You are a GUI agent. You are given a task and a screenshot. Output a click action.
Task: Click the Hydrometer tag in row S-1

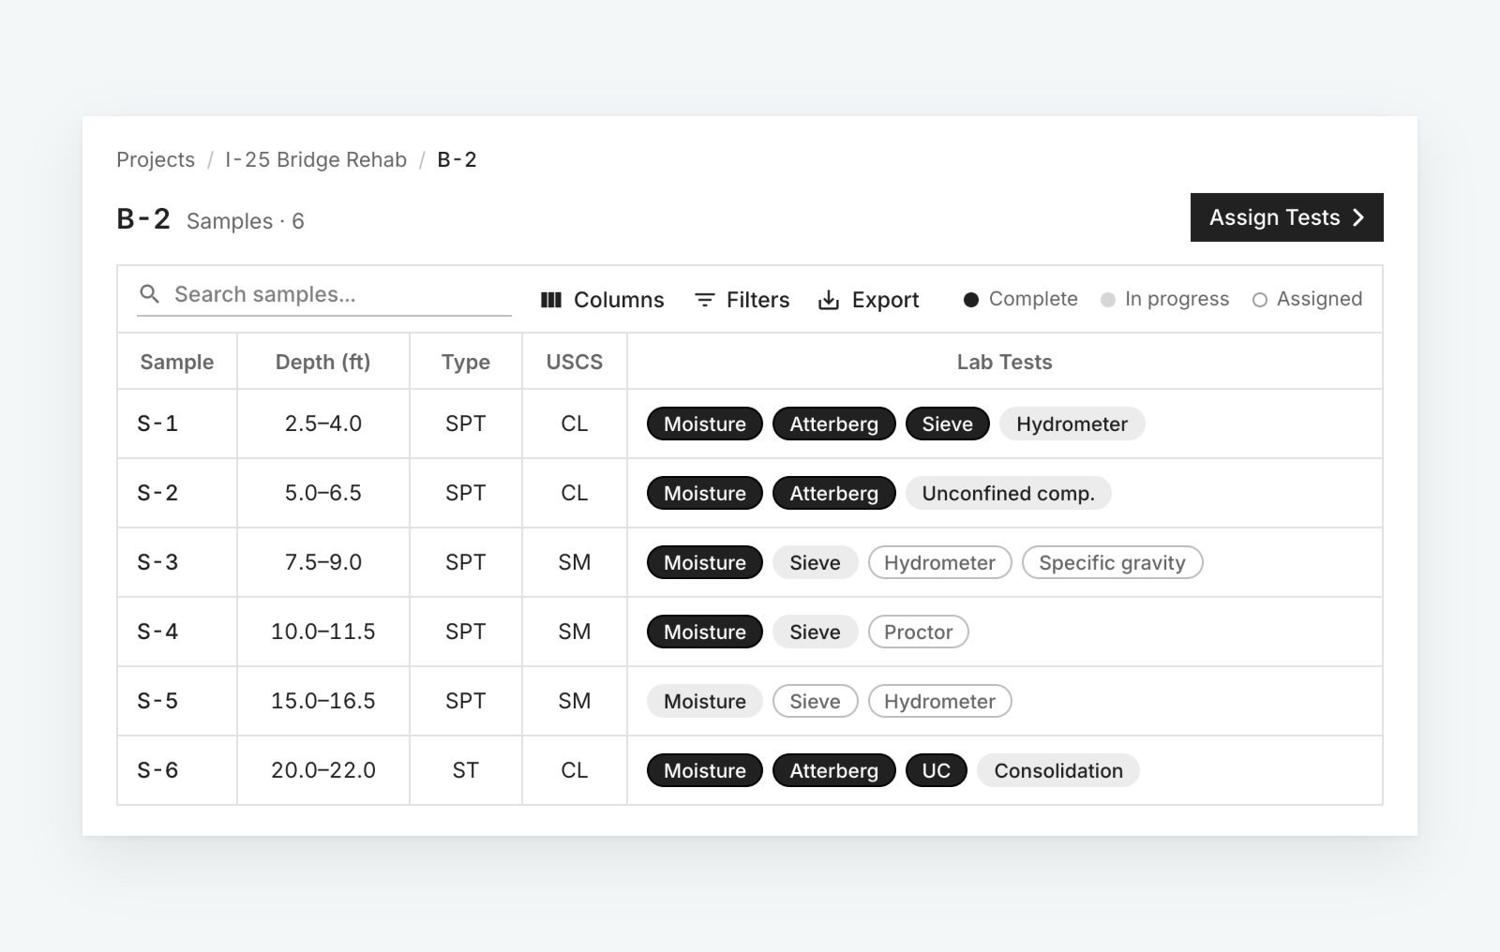click(1072, 424)
